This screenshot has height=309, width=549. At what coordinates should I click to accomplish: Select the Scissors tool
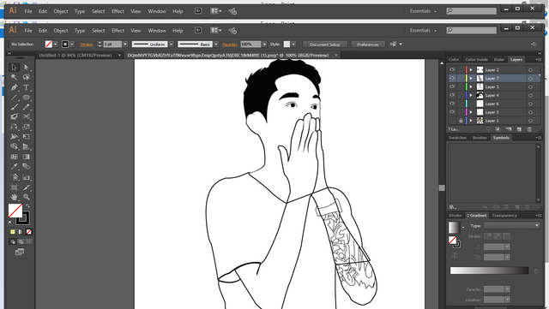point(27,116)
